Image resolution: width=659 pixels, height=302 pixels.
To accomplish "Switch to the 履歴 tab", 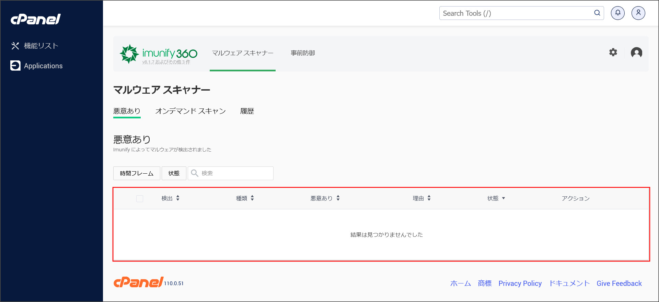I will 247,111.
